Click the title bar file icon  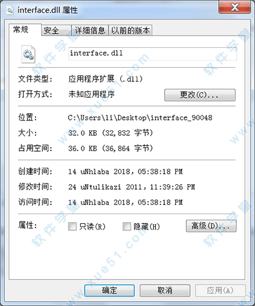point(10,10)
